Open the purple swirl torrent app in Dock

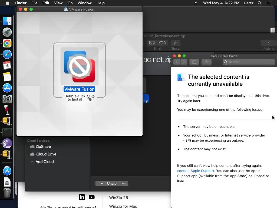[7, 143]
